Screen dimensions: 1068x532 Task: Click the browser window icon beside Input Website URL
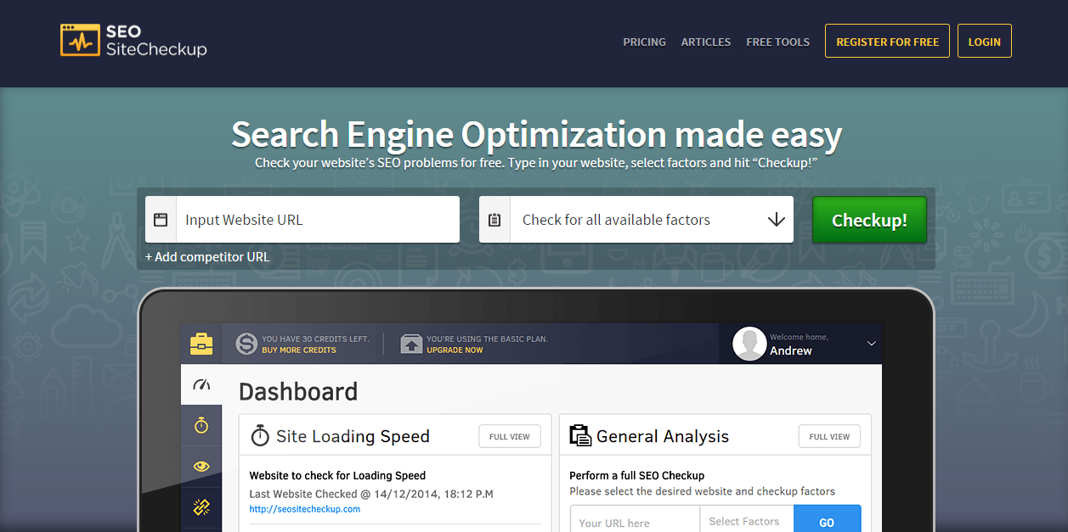click(x=161, y=220)
